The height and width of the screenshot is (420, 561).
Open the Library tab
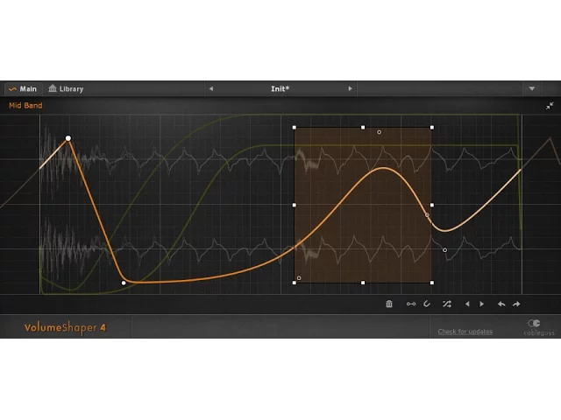click(66, 89)
